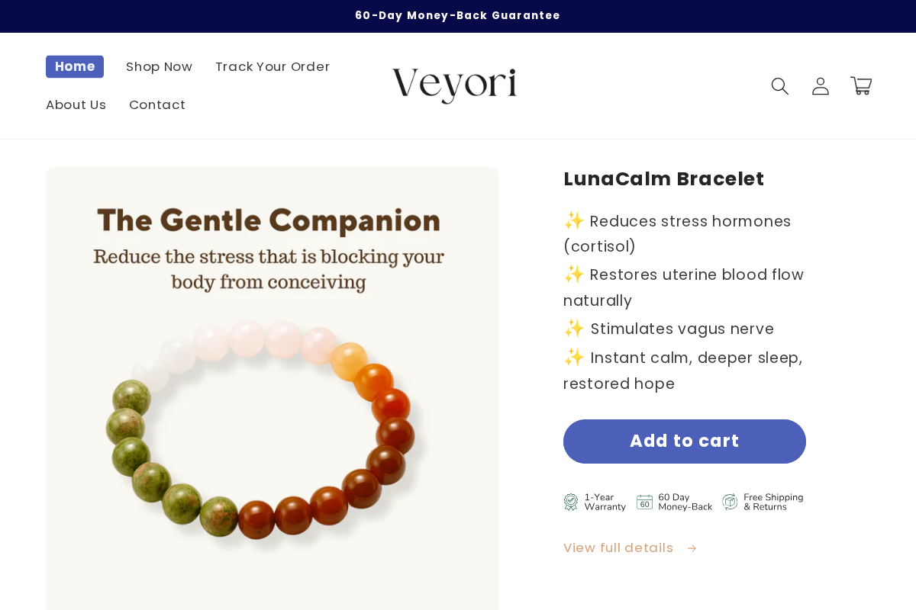This screenshot has width=916, height=610.
Task: Open View full details link
Action: (x=618, y=548)
